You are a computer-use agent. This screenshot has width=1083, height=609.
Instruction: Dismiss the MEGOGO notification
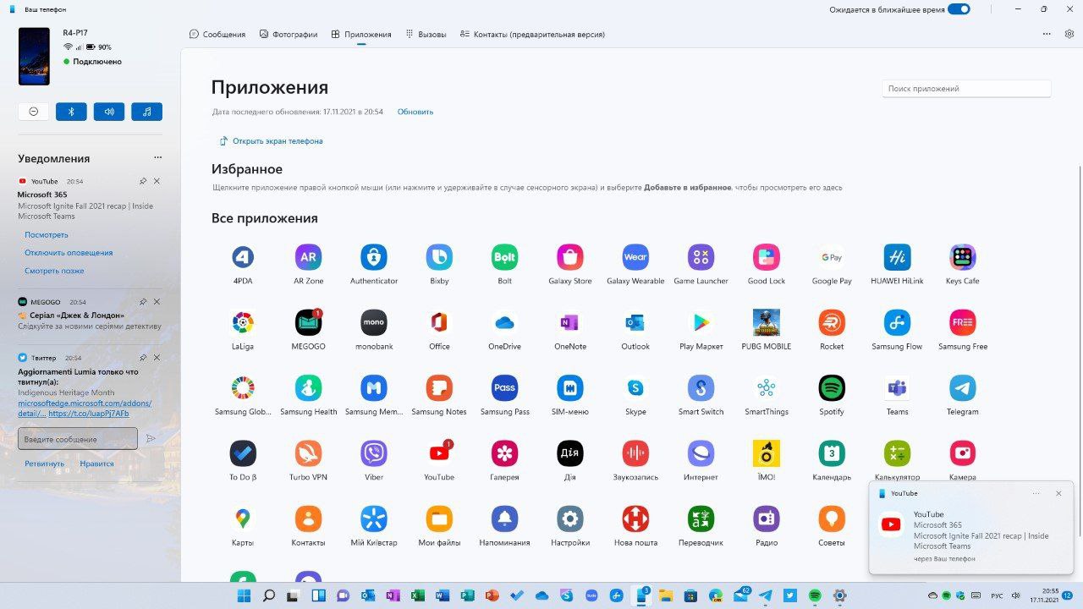tap(157, 302)
